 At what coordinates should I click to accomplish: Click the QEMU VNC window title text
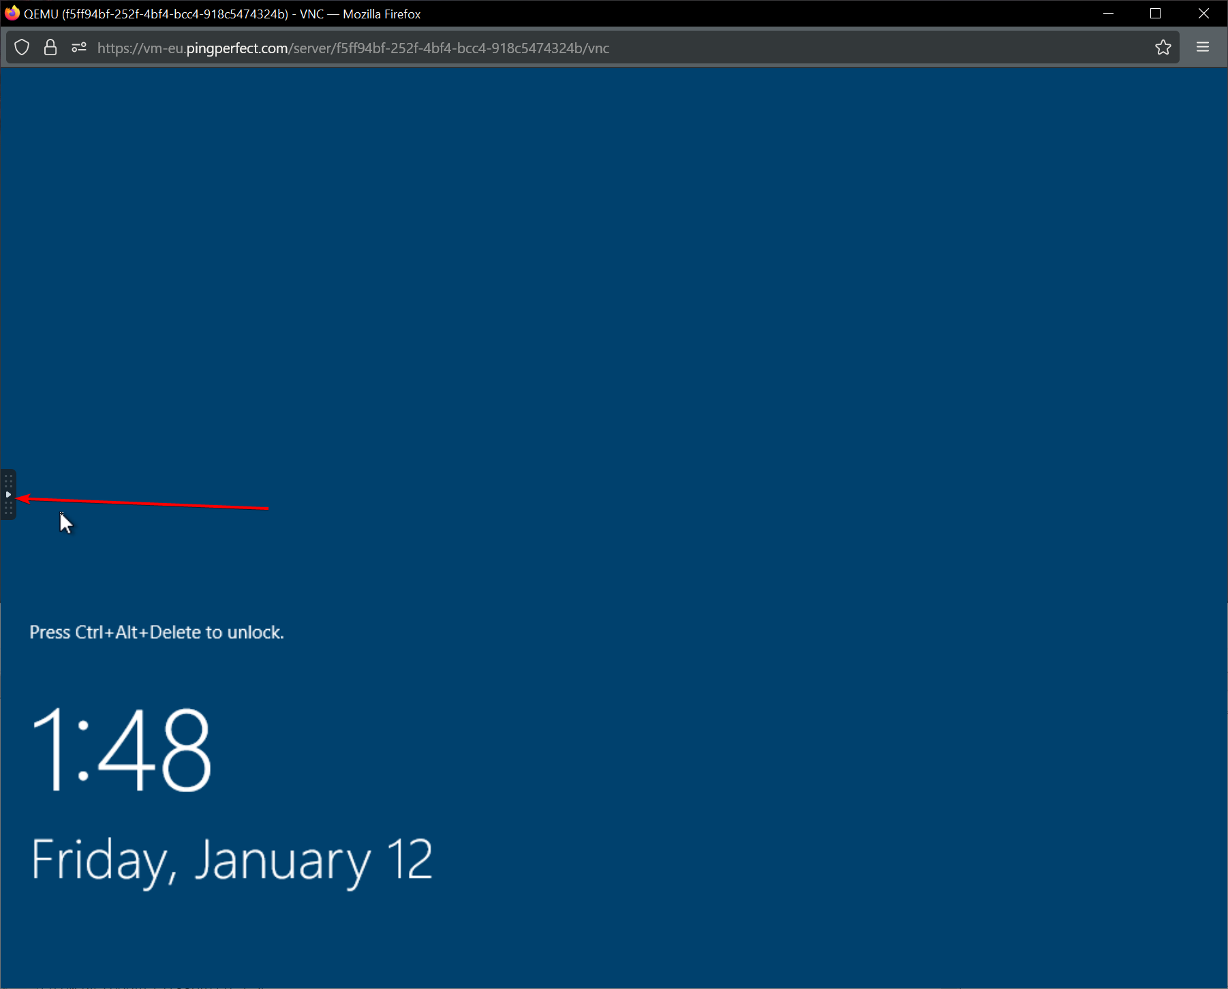[x=222, y=14]
